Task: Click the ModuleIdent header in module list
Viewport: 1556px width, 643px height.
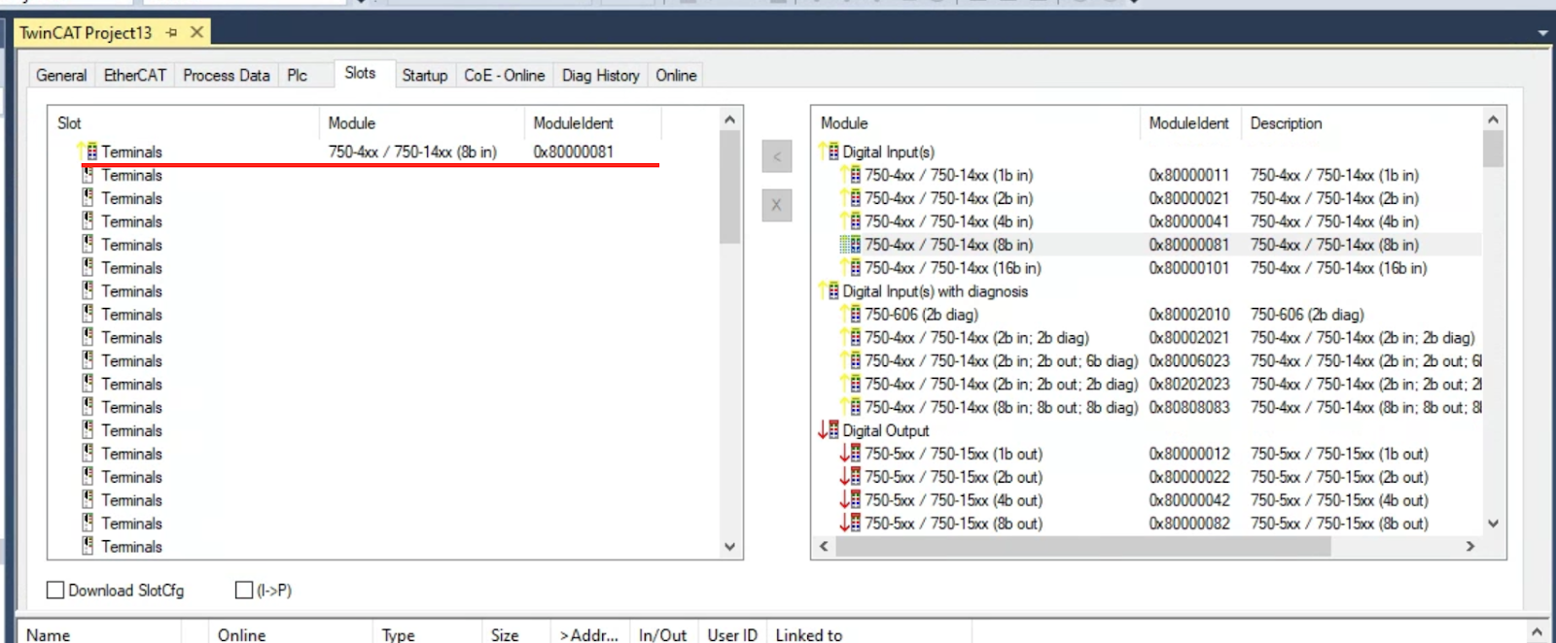Action: pyautogui.click(x=1189, y=123)
